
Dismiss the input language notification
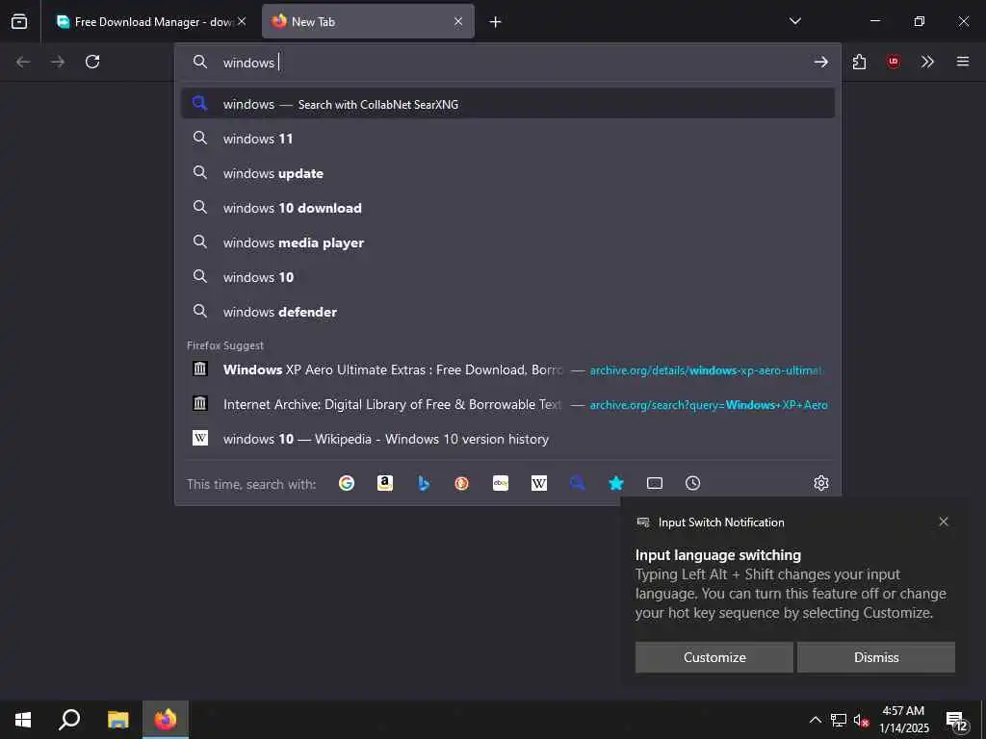tap(876, 657)
